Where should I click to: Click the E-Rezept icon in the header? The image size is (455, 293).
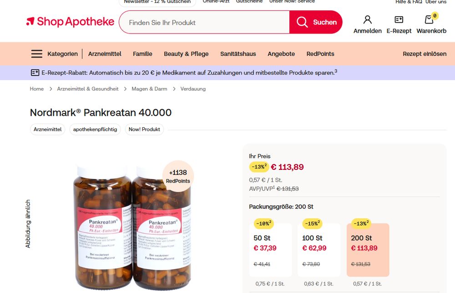(399, 19)
